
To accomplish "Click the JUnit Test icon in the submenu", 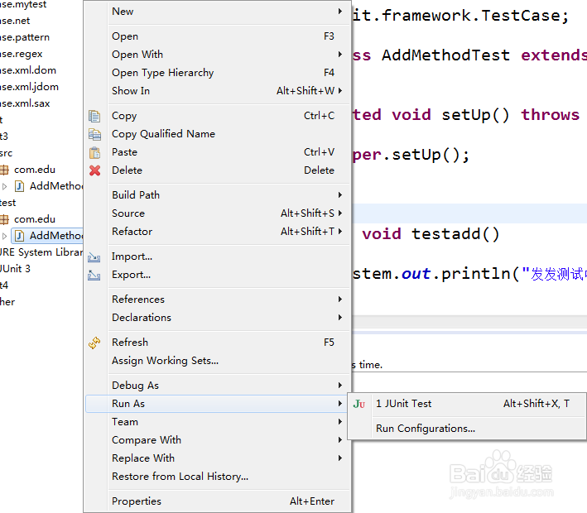I will [359, 404].
